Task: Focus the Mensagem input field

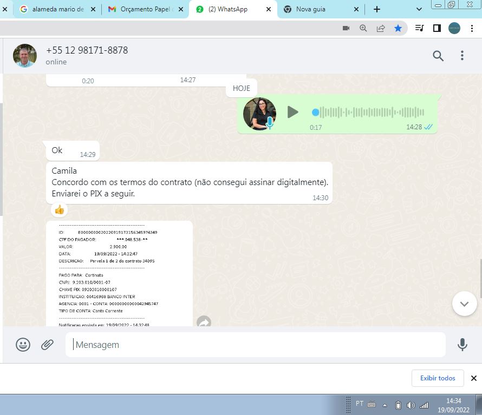Action: coord(256,345)
